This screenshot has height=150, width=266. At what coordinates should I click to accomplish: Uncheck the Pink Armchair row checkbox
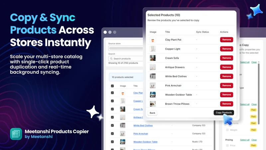112,134
